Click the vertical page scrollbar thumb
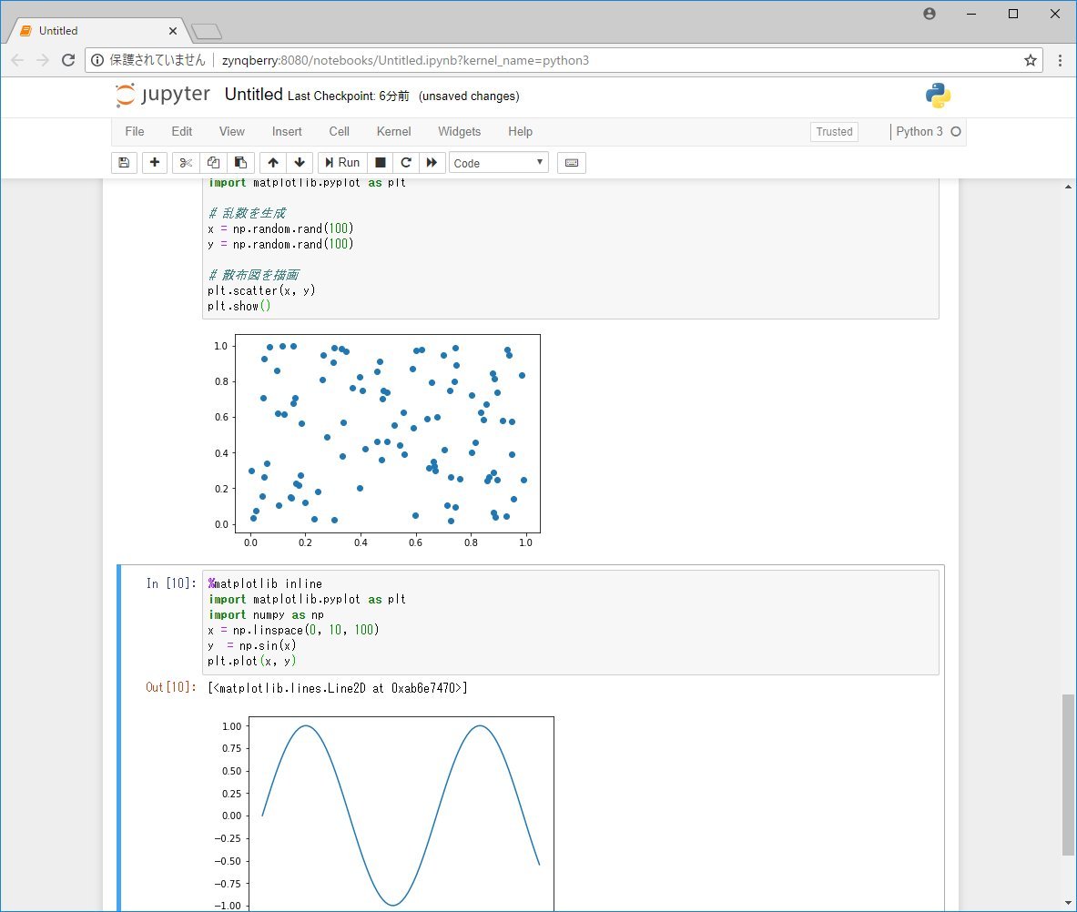The width and height of the screenshot is (1077, 912). pyautogui.click(x=1068, y=774)
